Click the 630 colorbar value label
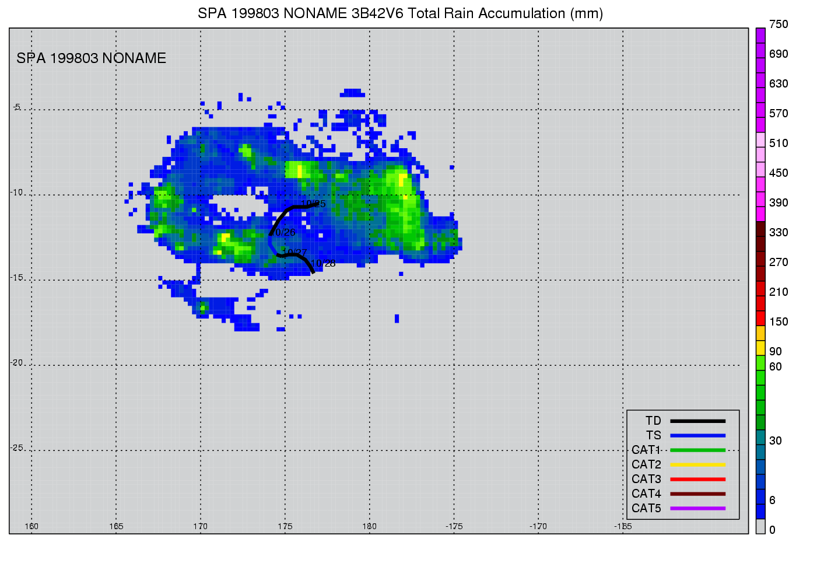Image resolution: width=831 pixels, height=563 pixels. click(778, 83)
